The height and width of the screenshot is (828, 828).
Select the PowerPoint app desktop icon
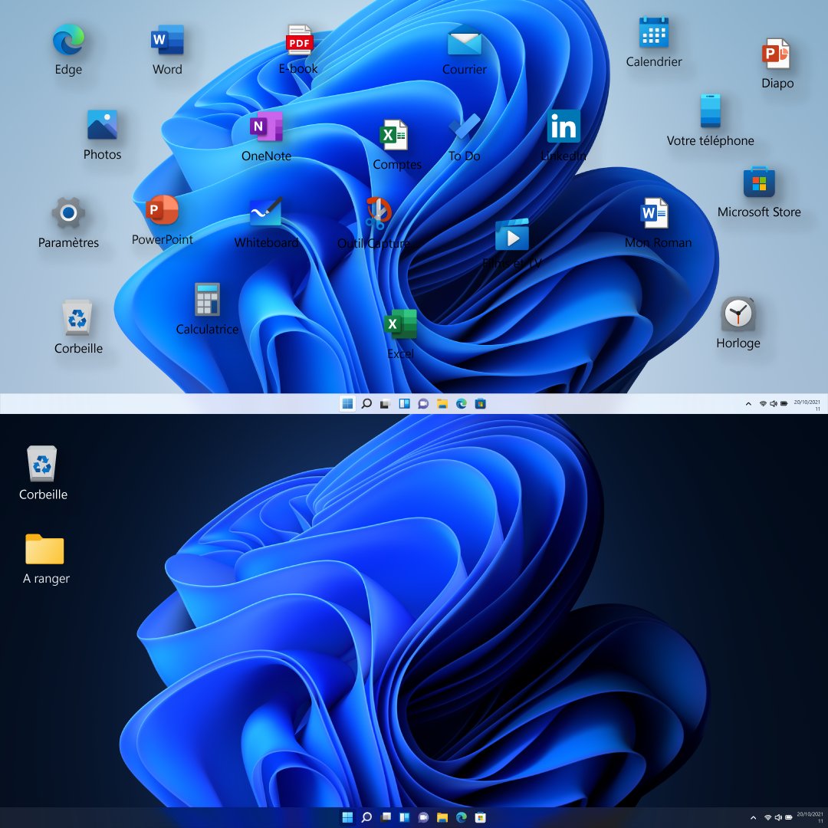(162, 209)
